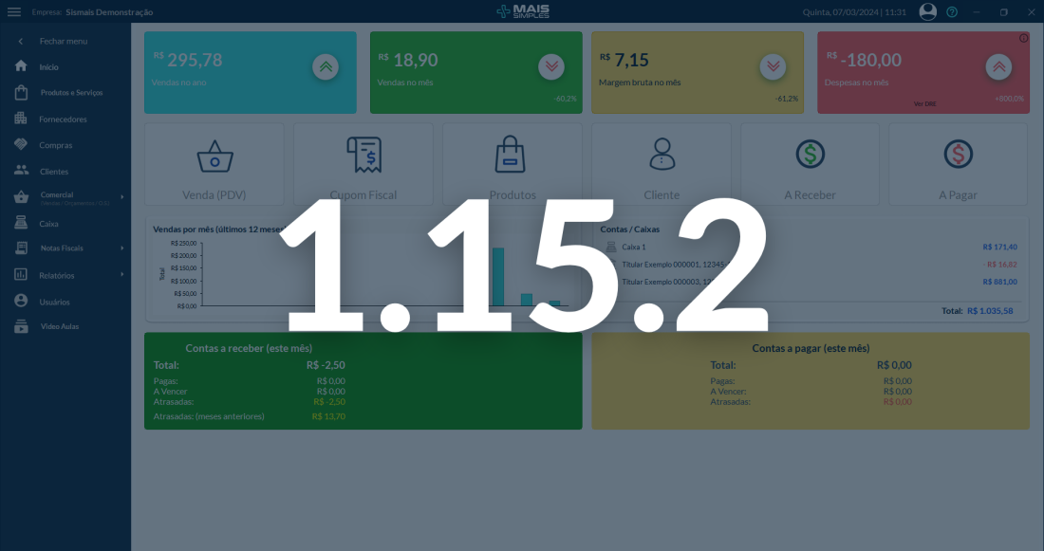Open the Ver DRE link
This screenshot has width=1044, height=551.
924,103
